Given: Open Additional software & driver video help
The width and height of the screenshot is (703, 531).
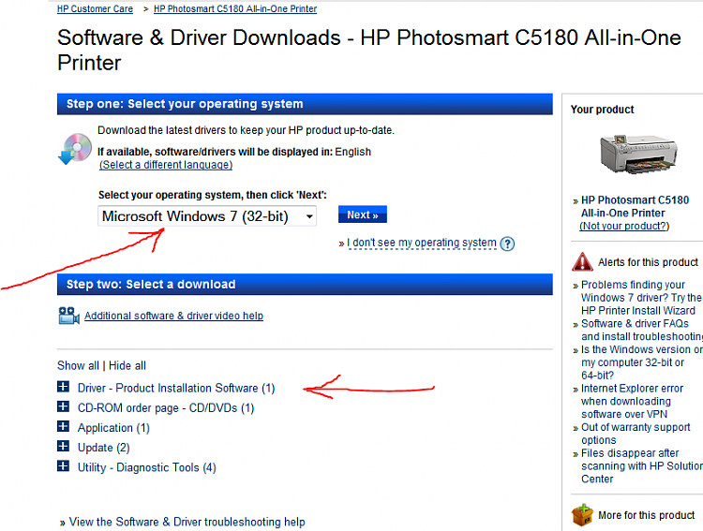Looking at the screenshot, I should (x=173, y=316).
